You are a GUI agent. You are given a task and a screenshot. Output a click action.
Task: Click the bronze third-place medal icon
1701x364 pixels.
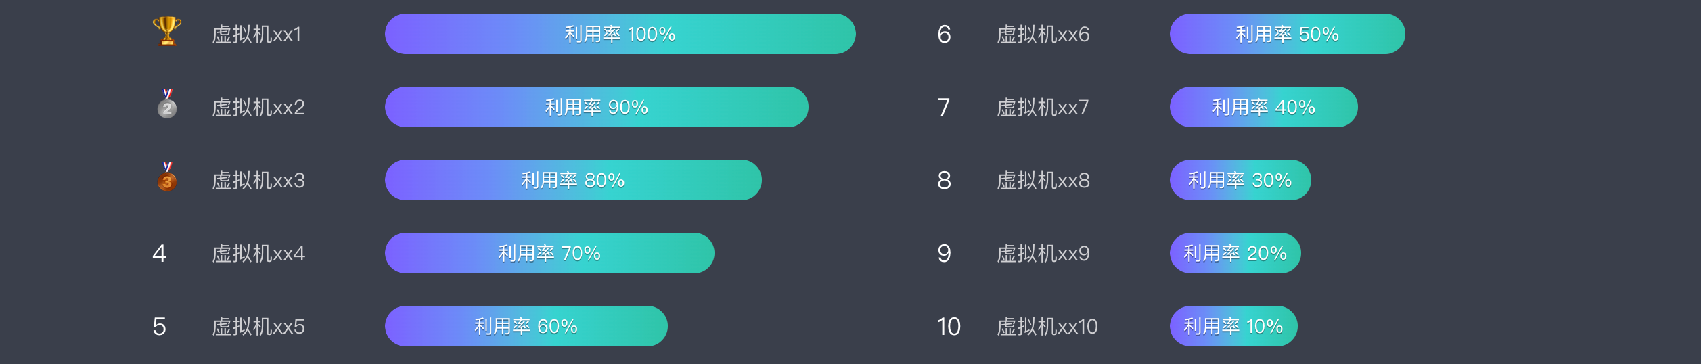coord(167,177)
